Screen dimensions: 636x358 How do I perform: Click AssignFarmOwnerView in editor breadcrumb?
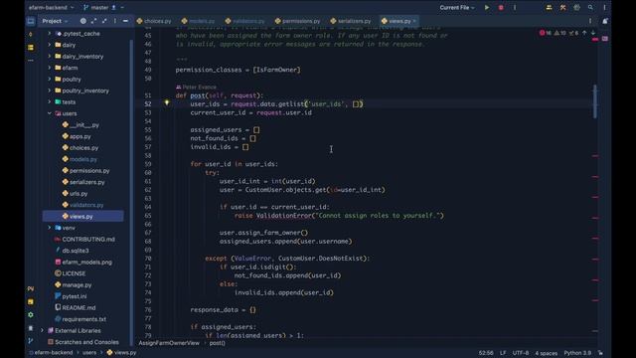[169, 343]
